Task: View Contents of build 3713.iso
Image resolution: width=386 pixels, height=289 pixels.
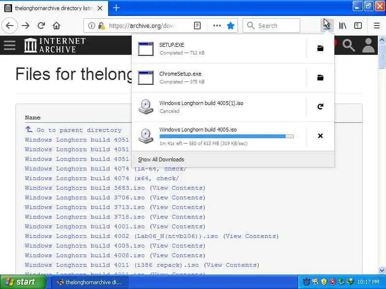Action: pyautogui.click(x=178, y=207)
